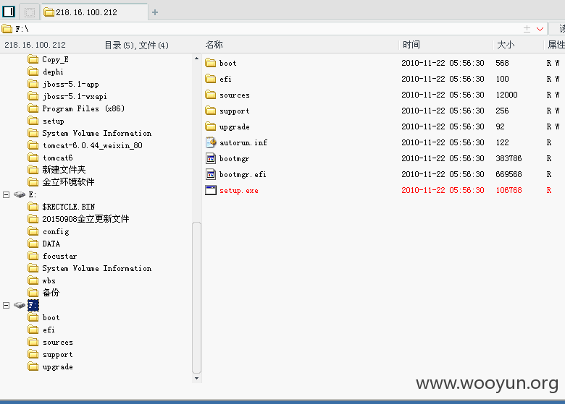This screenshot has height=404, width=565.
Task: Collapse the F: drive tree node
Action: coord(6,305)
